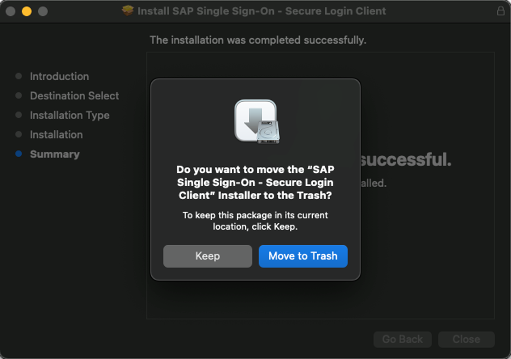This screenshot has height=359, width=511.
Task: Keep the installer package
Action: pos(207,256)
